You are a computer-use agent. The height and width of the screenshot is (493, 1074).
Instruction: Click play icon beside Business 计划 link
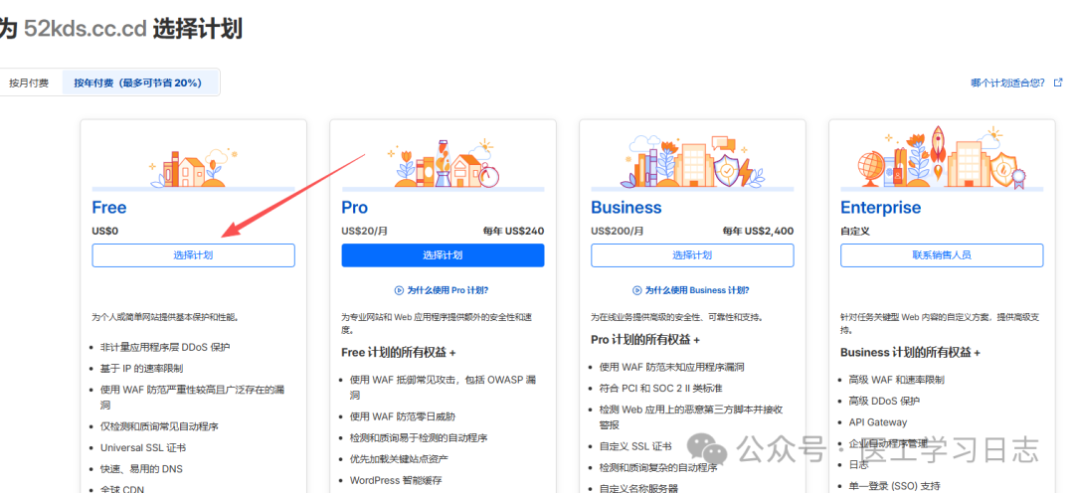637,290
